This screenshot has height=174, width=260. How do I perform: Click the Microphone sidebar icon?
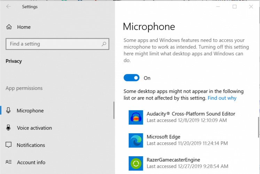[x=9, y=111]
